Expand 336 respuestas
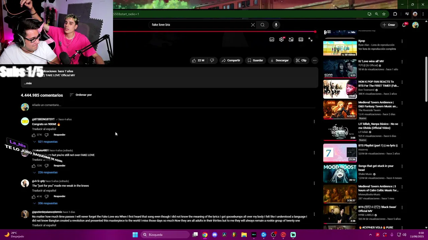Image resolution: width=428 pixels, height=240 pixels. pos(45,203)
